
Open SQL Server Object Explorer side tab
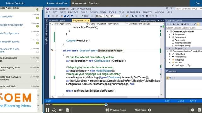pos(46,32)
